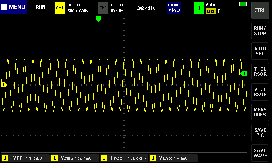This screenshot has width=272, height=163.
Task: Check the battery indicator icon
Action: (x=243, y=4)
